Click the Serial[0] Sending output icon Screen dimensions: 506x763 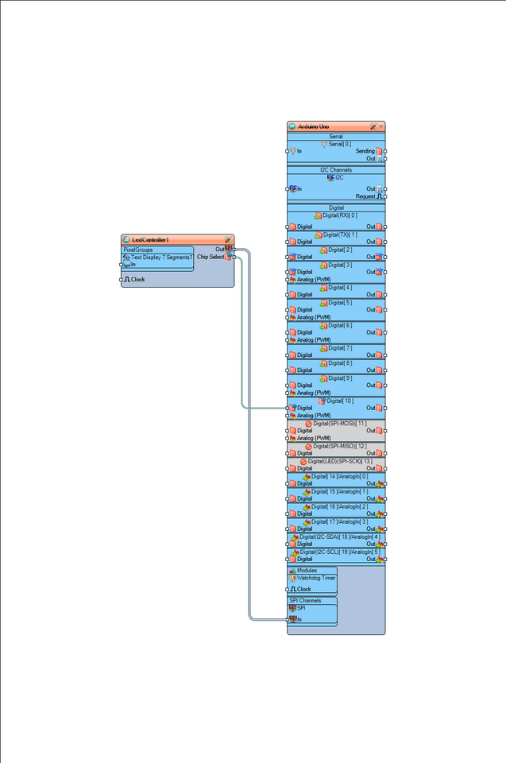coord(379,151)
